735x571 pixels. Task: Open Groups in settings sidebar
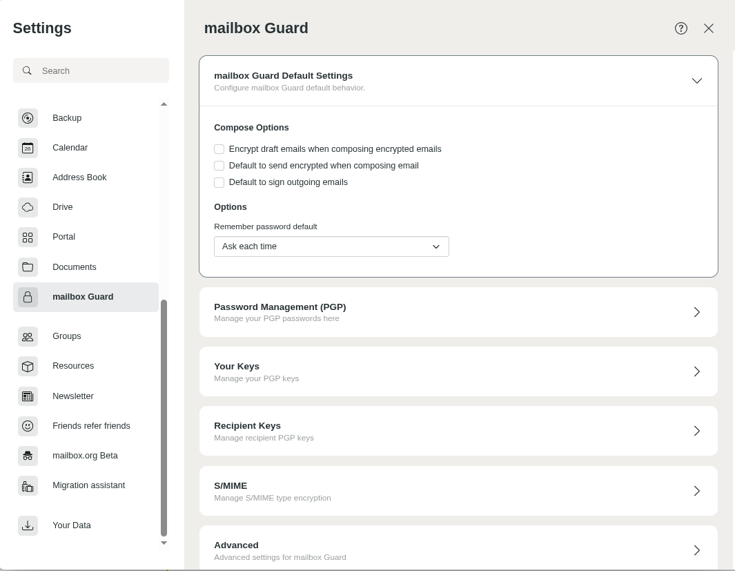(67, 336)
